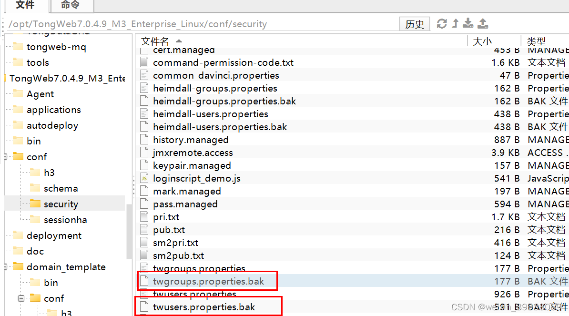Open the deployment folder in tree
Screen dimensions: 569x316
54,235
